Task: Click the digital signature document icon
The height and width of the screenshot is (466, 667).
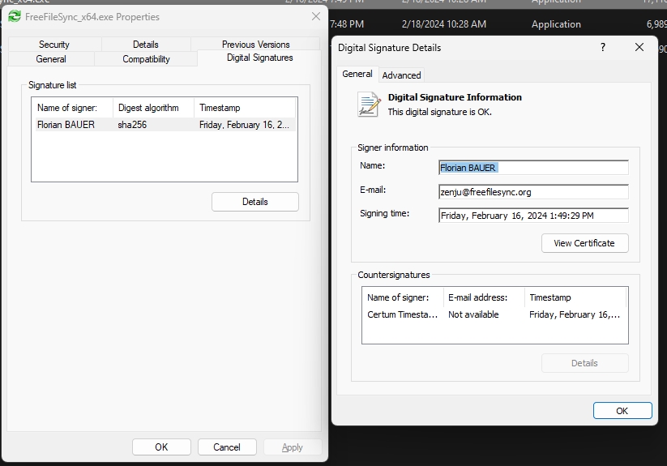Action: 369,105
